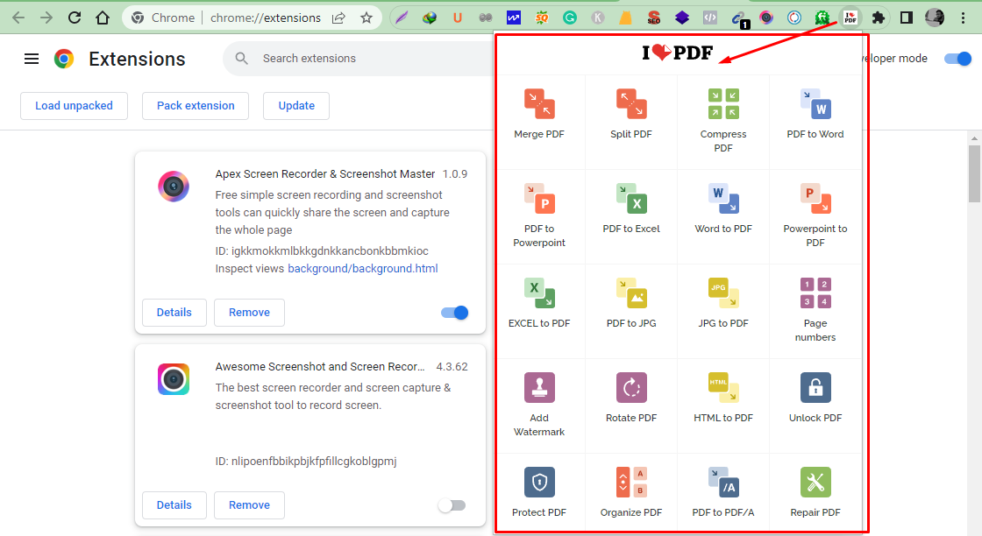Image resolution: width=982 pixels, height=536 pixels.
Task: Open the SEOquake SQ extension icon
Action: click(x=542, y=18)
